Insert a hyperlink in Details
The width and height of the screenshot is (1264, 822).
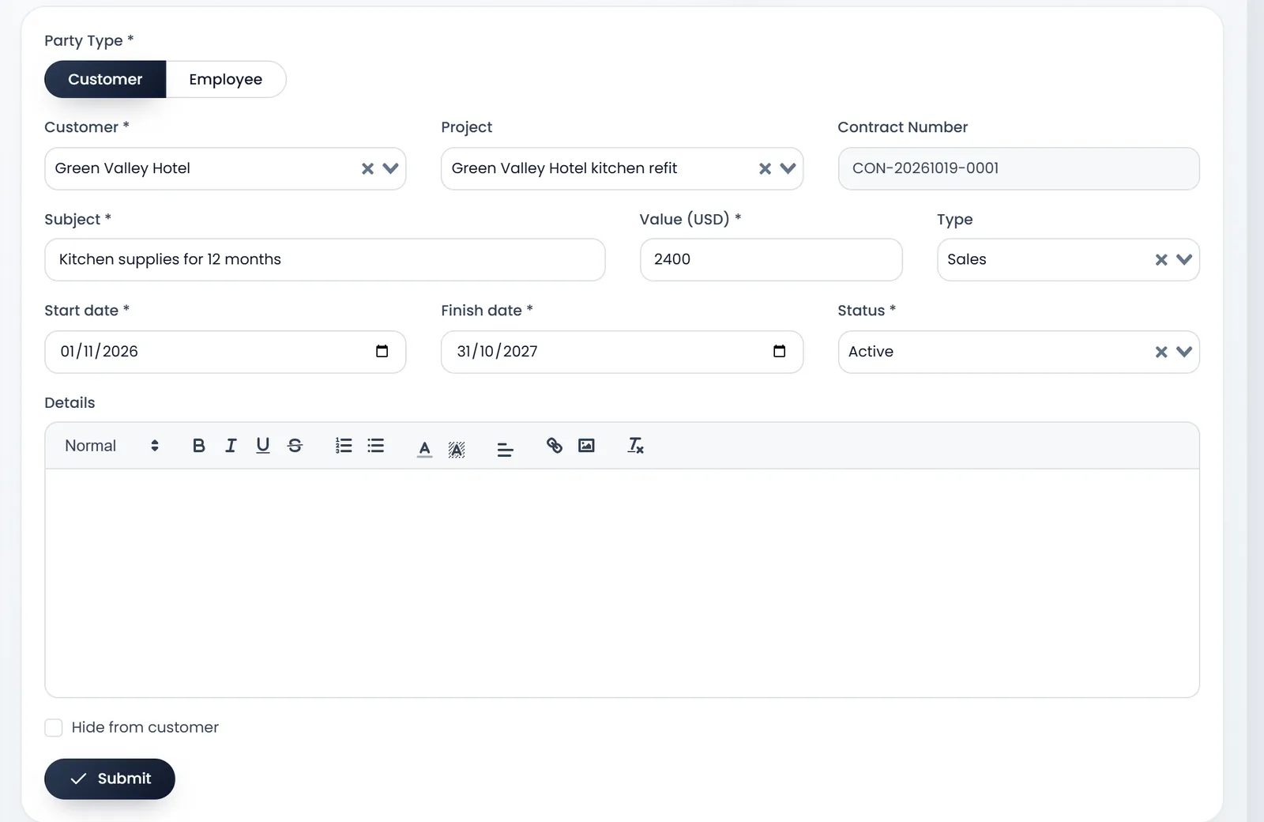555,446
